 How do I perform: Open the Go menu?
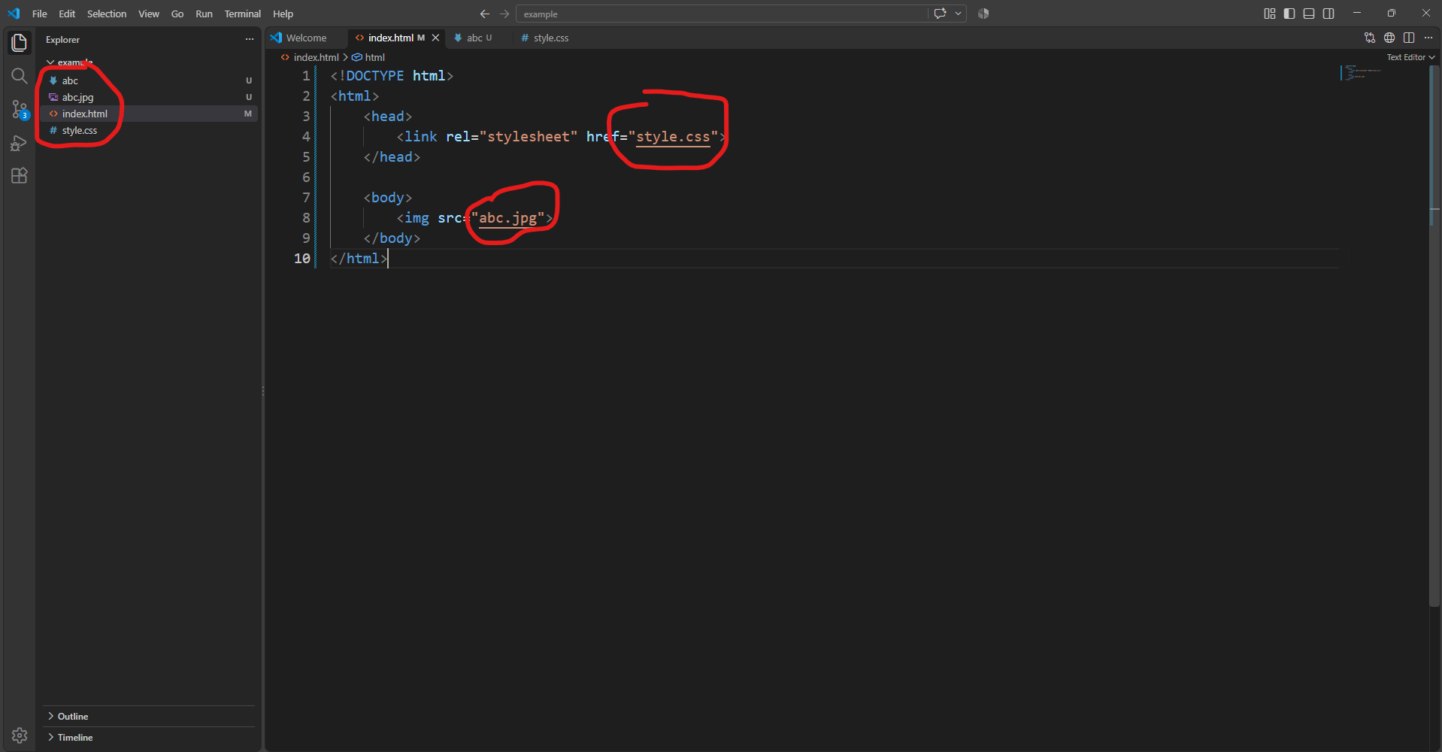point(177,14)
